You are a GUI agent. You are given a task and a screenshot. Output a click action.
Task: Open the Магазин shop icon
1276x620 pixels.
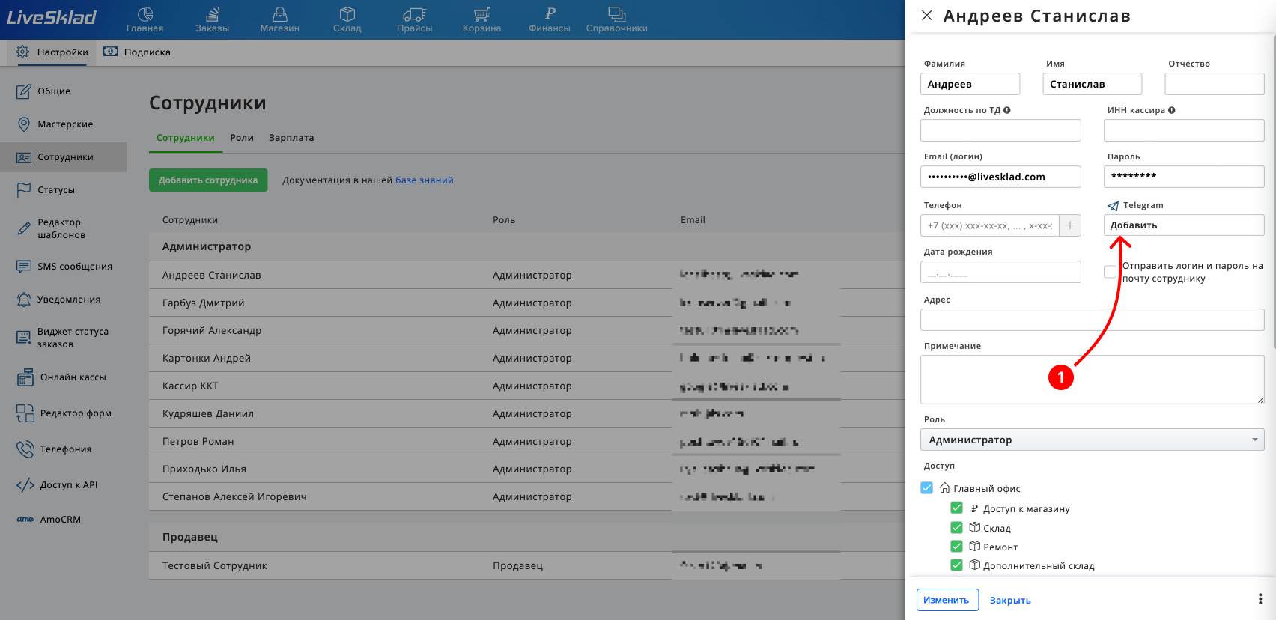(279, 19)
